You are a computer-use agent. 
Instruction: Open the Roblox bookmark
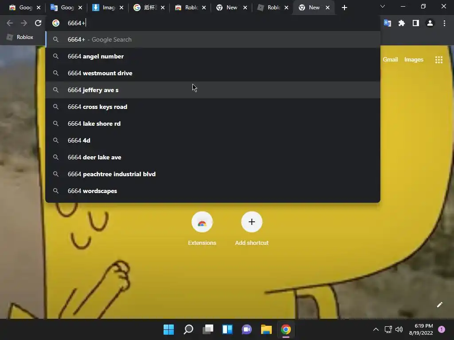coord(20,37)
